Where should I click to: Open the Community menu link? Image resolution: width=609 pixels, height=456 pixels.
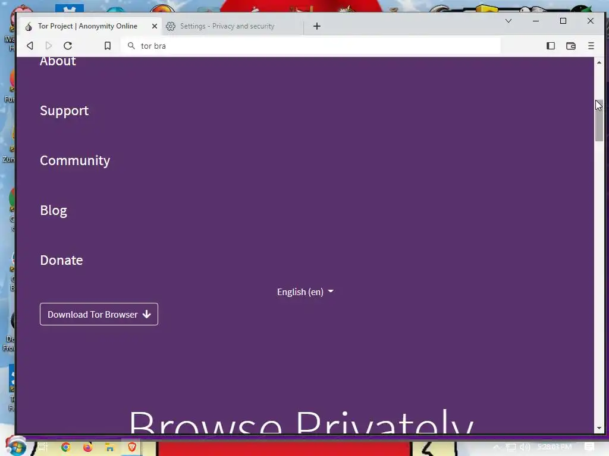pyautogui.click(x=75, y=160)
